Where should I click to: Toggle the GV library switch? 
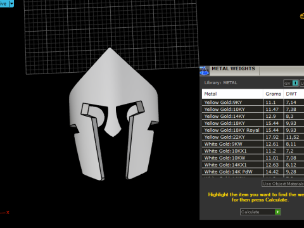(291, 83)
